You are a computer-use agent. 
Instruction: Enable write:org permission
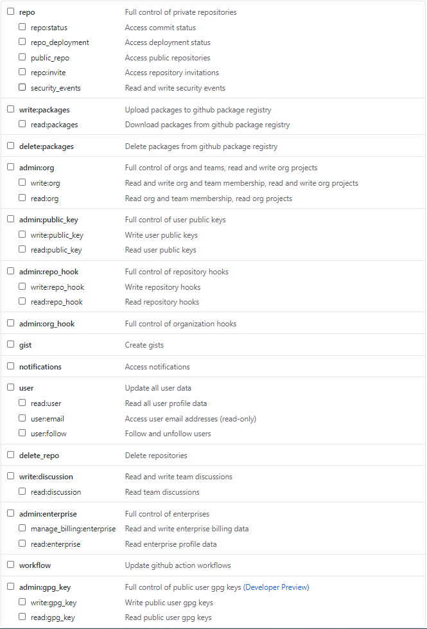click(22, 182)
